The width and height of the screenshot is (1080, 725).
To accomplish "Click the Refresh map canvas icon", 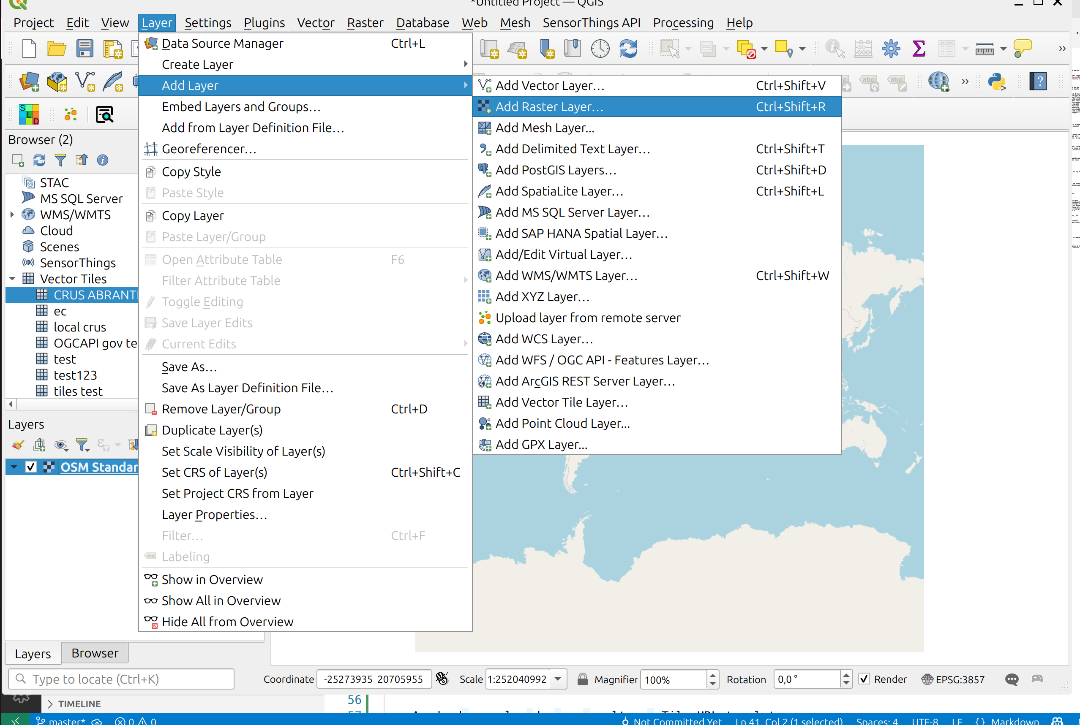I will 628,49.
